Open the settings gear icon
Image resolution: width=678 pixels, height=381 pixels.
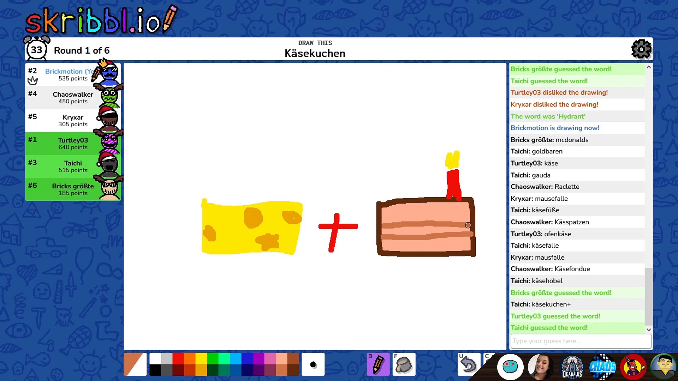click(641, 49)
